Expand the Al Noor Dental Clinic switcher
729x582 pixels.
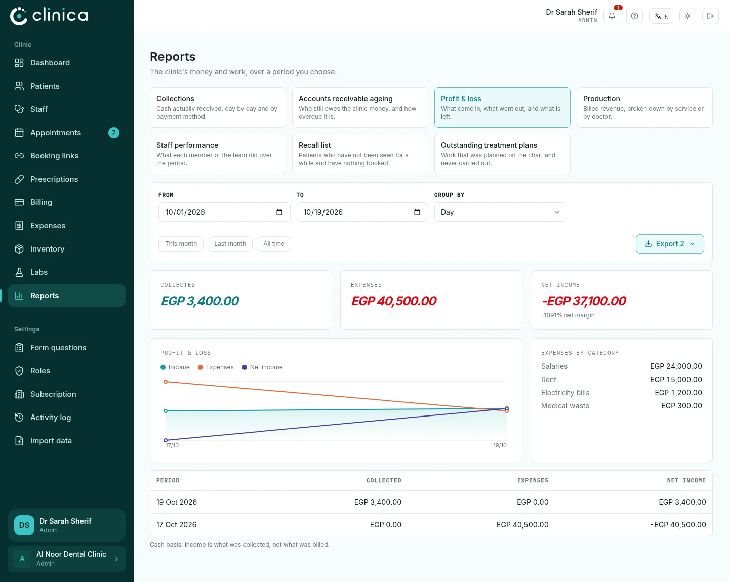(x=67, y=559)
